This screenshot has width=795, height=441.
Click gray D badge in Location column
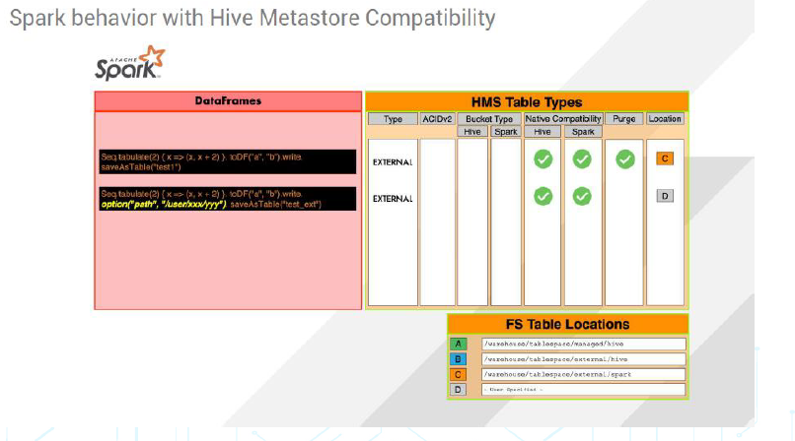[x=665, y=196]
